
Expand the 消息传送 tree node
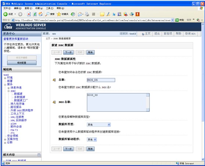8,88
